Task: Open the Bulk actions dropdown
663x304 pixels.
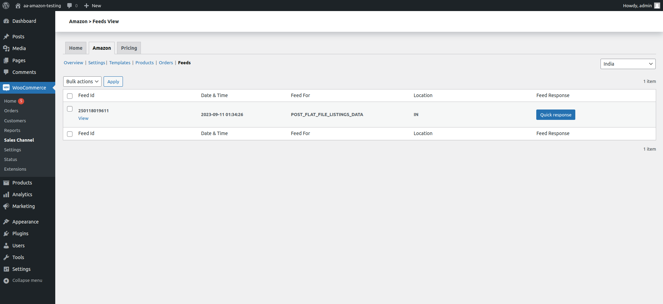Action: [82, 82]
